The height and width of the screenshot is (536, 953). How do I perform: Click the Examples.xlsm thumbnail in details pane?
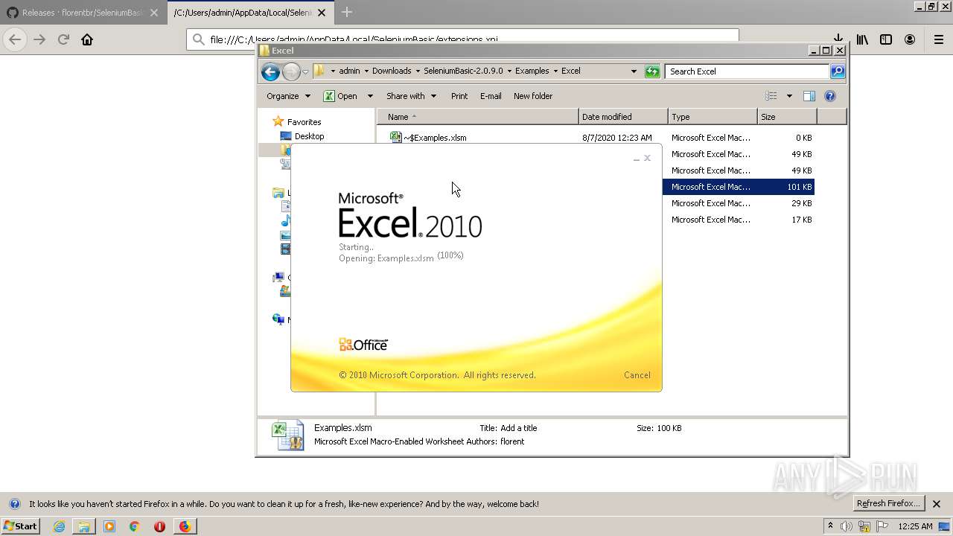pyautogui.click(x=287, y=435)
